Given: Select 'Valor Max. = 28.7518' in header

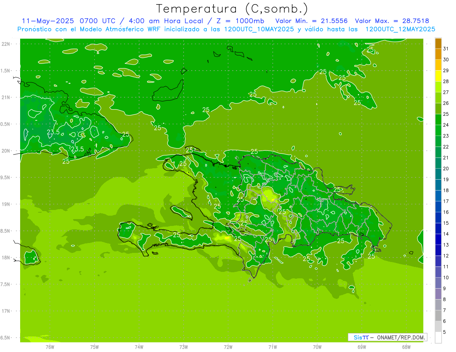Looking at the screenshot, I should [x=392, y=21].
